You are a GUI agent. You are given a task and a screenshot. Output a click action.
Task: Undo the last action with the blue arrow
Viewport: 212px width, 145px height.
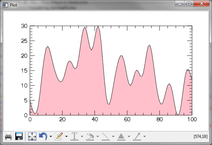(43, 136)
